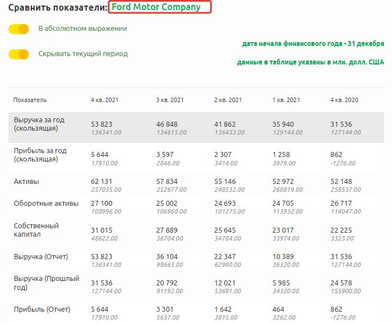
Task: Select the '2 кв. 2021' column header
Action: (228, 100)
